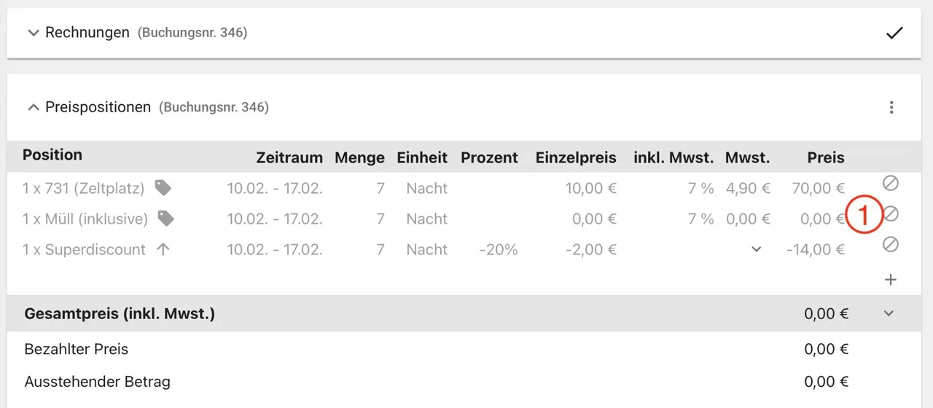Deactivate the Müll (inklusive) price position
The width and height of the screenshot is (933, 408).
tap(890, 213)
